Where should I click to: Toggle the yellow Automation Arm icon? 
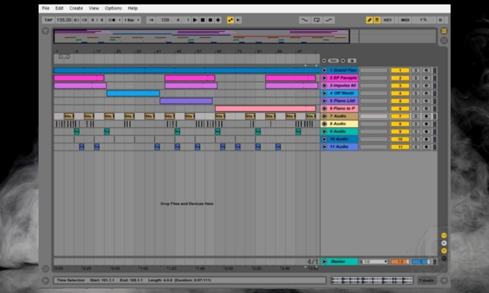click(x=230, y=20)
